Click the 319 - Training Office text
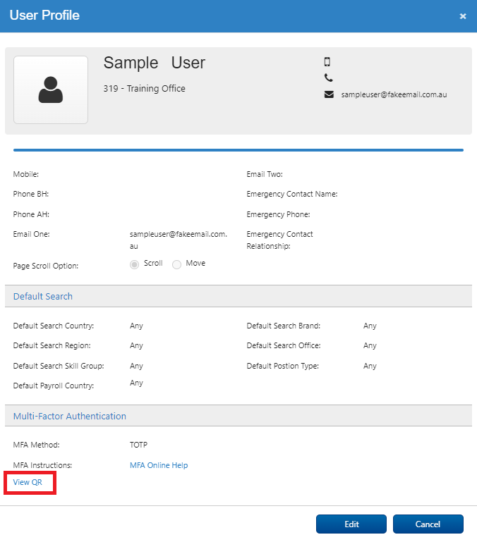 145,89
